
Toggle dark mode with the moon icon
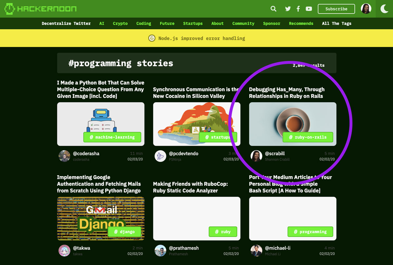(384, 9)
